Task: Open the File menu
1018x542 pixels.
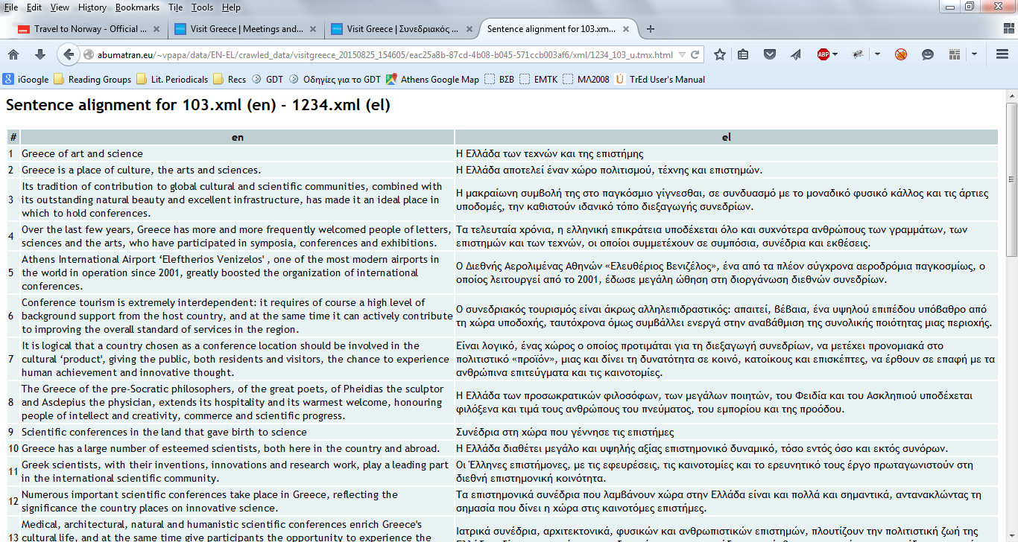Action: click(x=11, y=7)
